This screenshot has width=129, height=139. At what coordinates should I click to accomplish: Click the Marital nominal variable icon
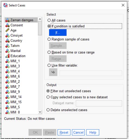(7, 51)
